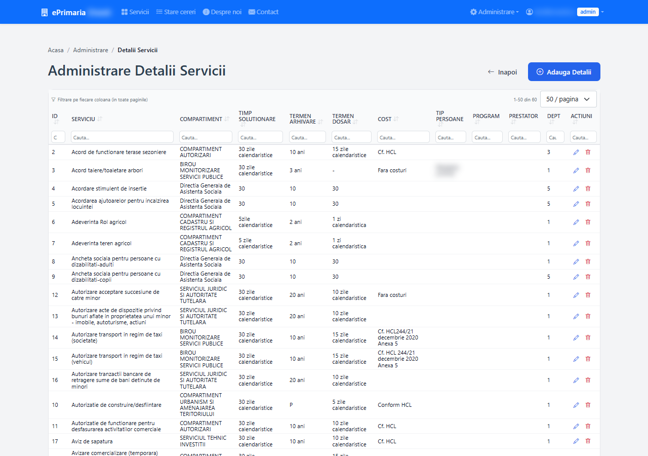The height and width of the screenshot is (456, 648).
Task: Navigate to Contact page
Action: (263, 12)
